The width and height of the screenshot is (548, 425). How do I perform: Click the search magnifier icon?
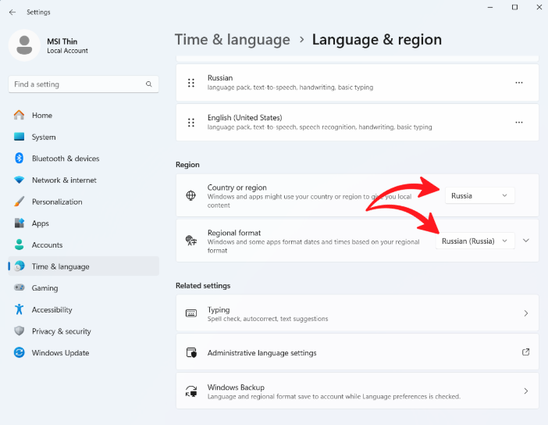pos(148,84)
